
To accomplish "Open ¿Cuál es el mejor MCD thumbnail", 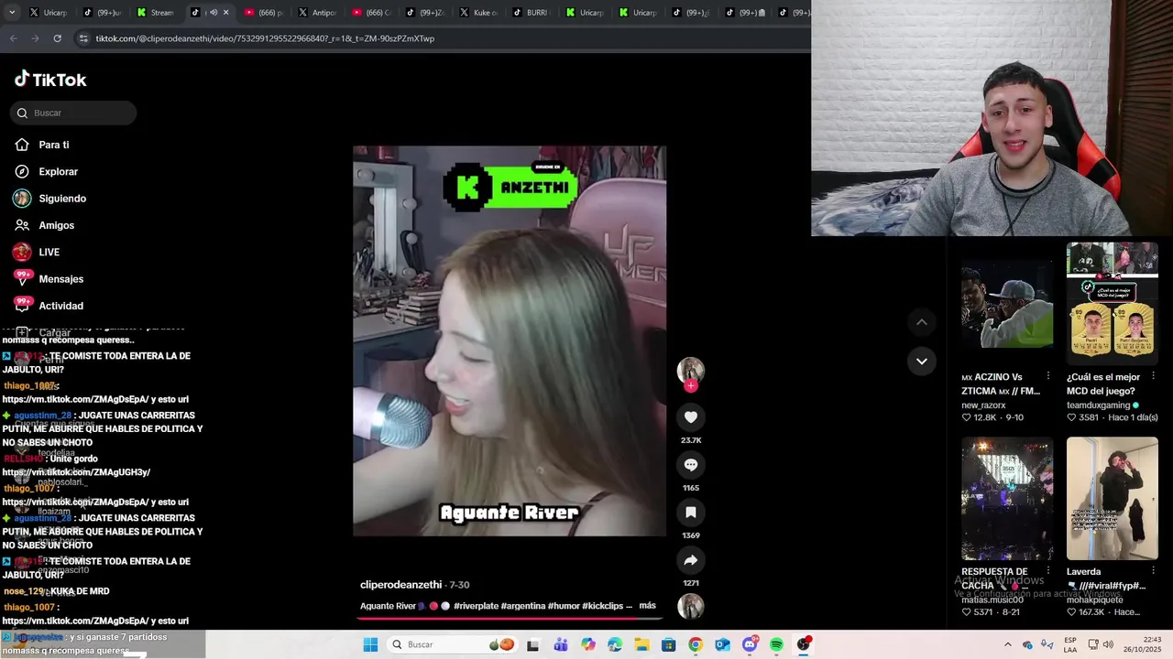I will [x=1113, y=304].
